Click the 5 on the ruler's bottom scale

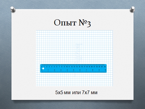point(74,70)
